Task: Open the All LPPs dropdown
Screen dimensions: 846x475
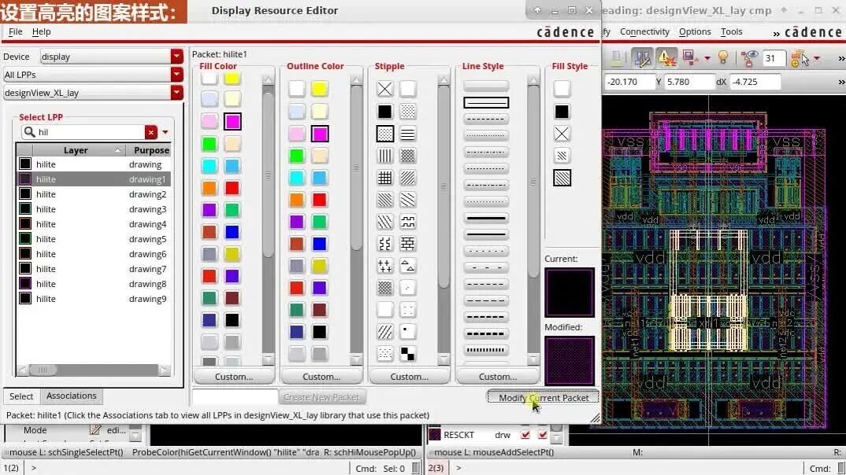Action: pyautogui.click(x=177, y=75)
